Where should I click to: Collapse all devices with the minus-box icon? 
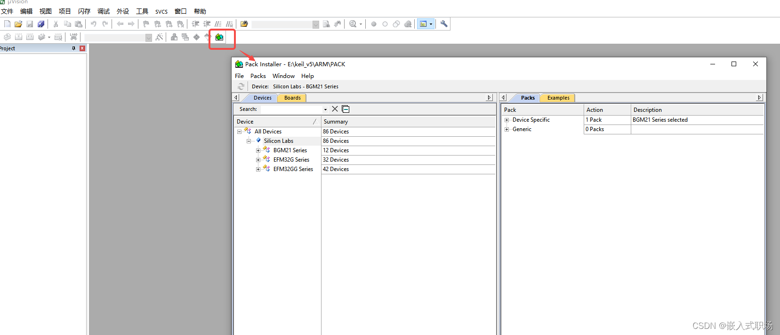point(346,109)
